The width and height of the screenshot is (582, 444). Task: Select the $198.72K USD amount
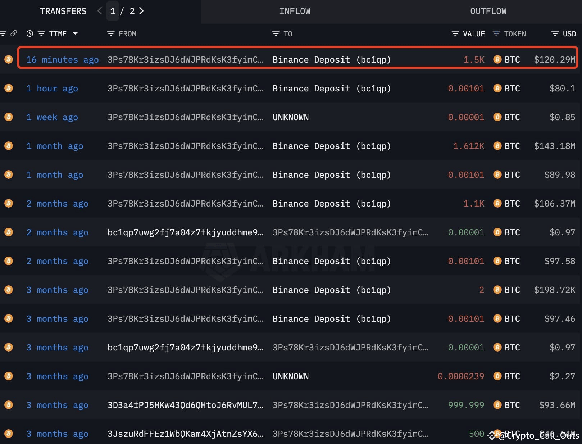[555, 290]
